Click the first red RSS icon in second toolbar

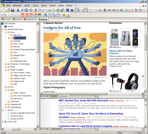23,15
